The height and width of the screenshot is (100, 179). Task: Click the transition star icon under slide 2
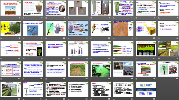24,18
